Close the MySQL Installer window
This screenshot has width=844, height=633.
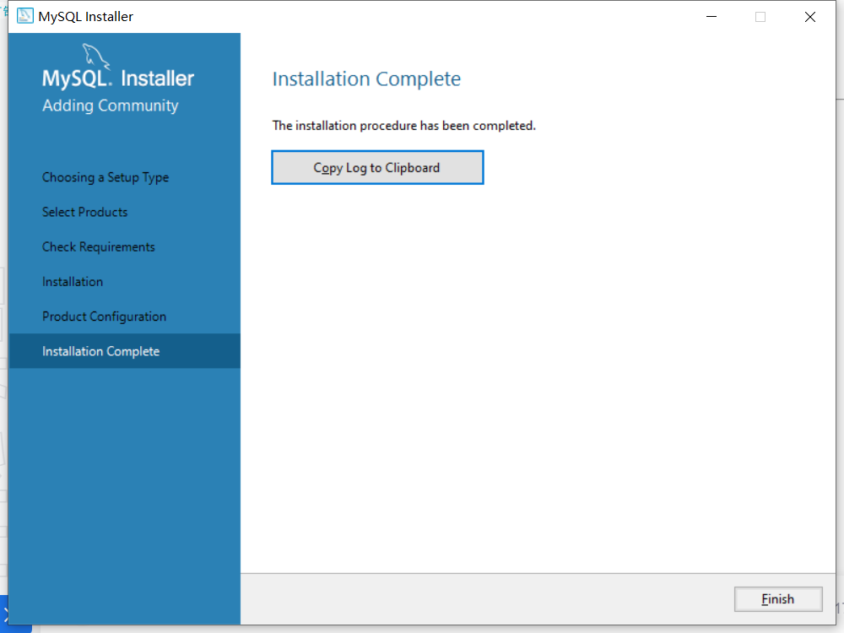pyautogui.click(x=810, y=17)
